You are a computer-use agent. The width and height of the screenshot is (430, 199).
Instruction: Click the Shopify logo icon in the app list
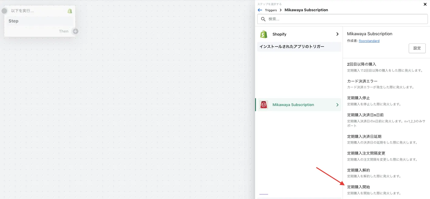click(264, 34)
